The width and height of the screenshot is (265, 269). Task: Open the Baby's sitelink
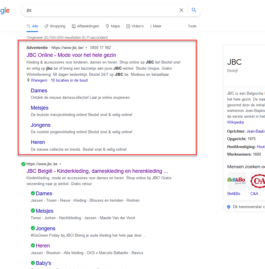click(x=43, y=263)
